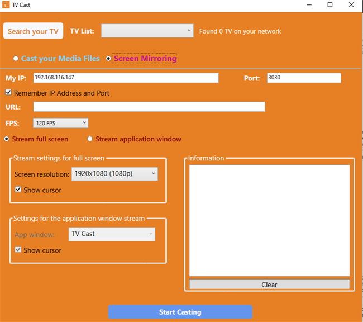Screen dimensions: 363x322
Task: Select Stream full screen radio button
Action: point(7,139)
